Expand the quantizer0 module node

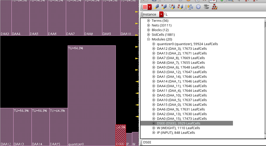click(x=154, y=44)
